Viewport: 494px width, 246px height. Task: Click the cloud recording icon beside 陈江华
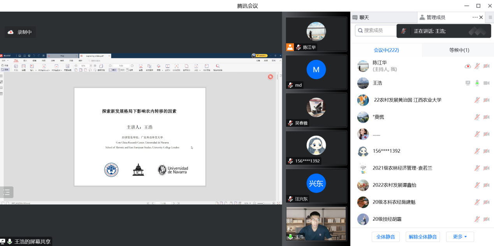(468, 66)
